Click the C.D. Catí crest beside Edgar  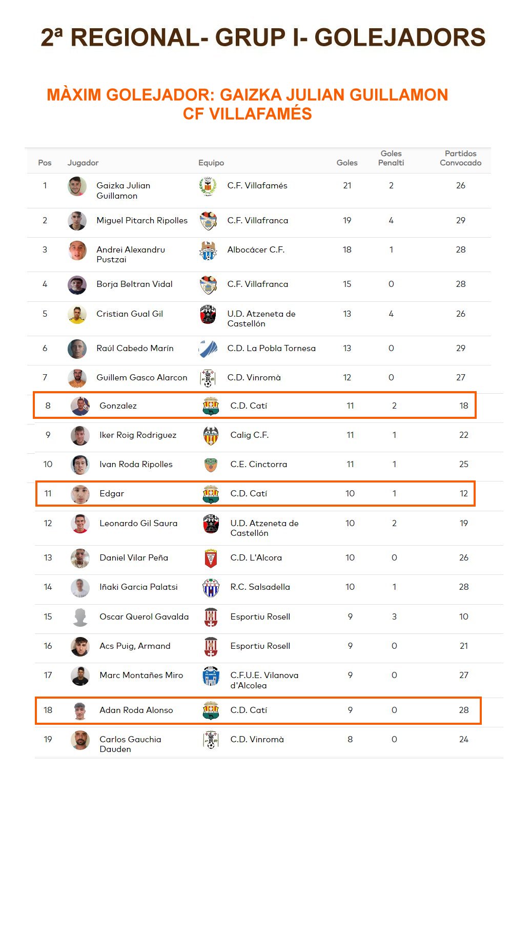pos(211,494)
